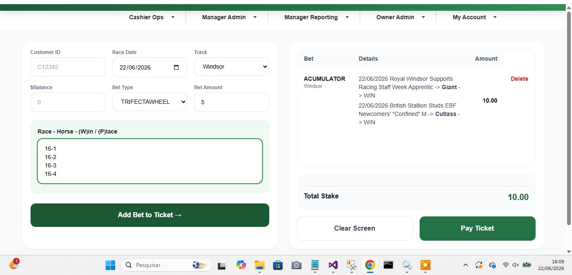
Task: Click the Clear Screen button
Action: pyautogui.click(x=355, y=229)
